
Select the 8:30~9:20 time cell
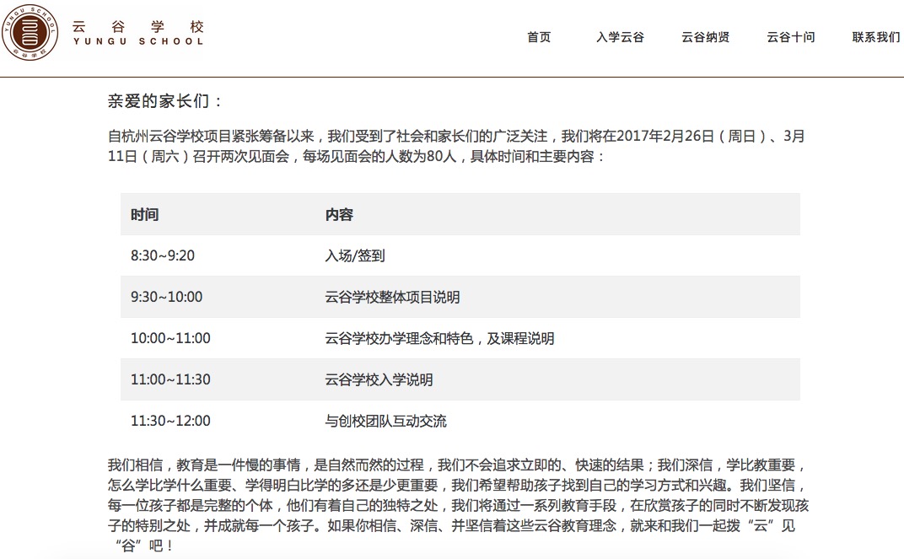(x=163, y=255)
